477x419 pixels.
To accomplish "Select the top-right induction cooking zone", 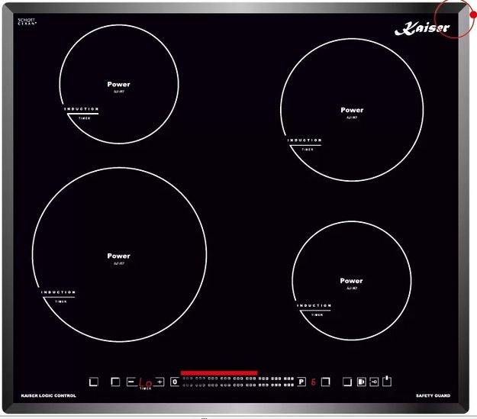I will [351, 110].
